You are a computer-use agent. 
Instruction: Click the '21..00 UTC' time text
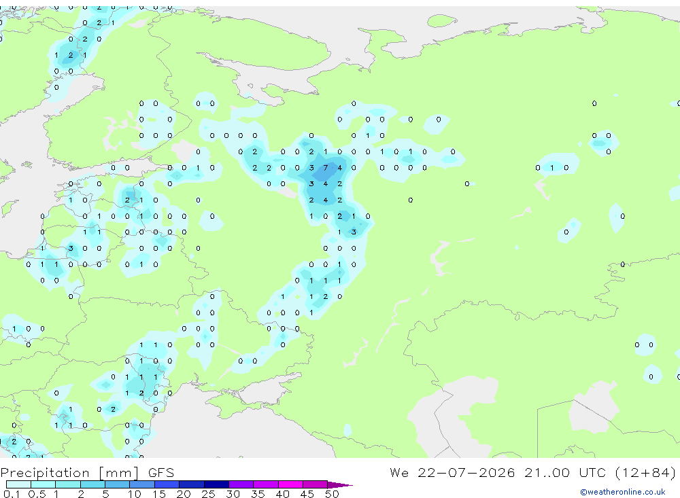coord(566,472)
